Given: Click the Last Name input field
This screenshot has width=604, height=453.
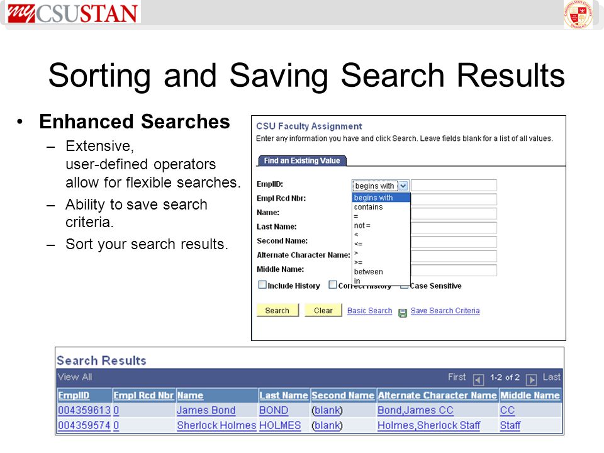Looking at the screenshot, I should click(x=454, y=228).
